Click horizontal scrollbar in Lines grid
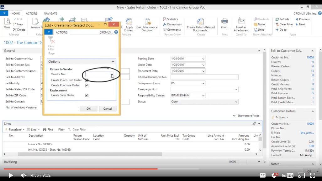Viewport: 322px width, 181px height. click(x=90, y=154)
